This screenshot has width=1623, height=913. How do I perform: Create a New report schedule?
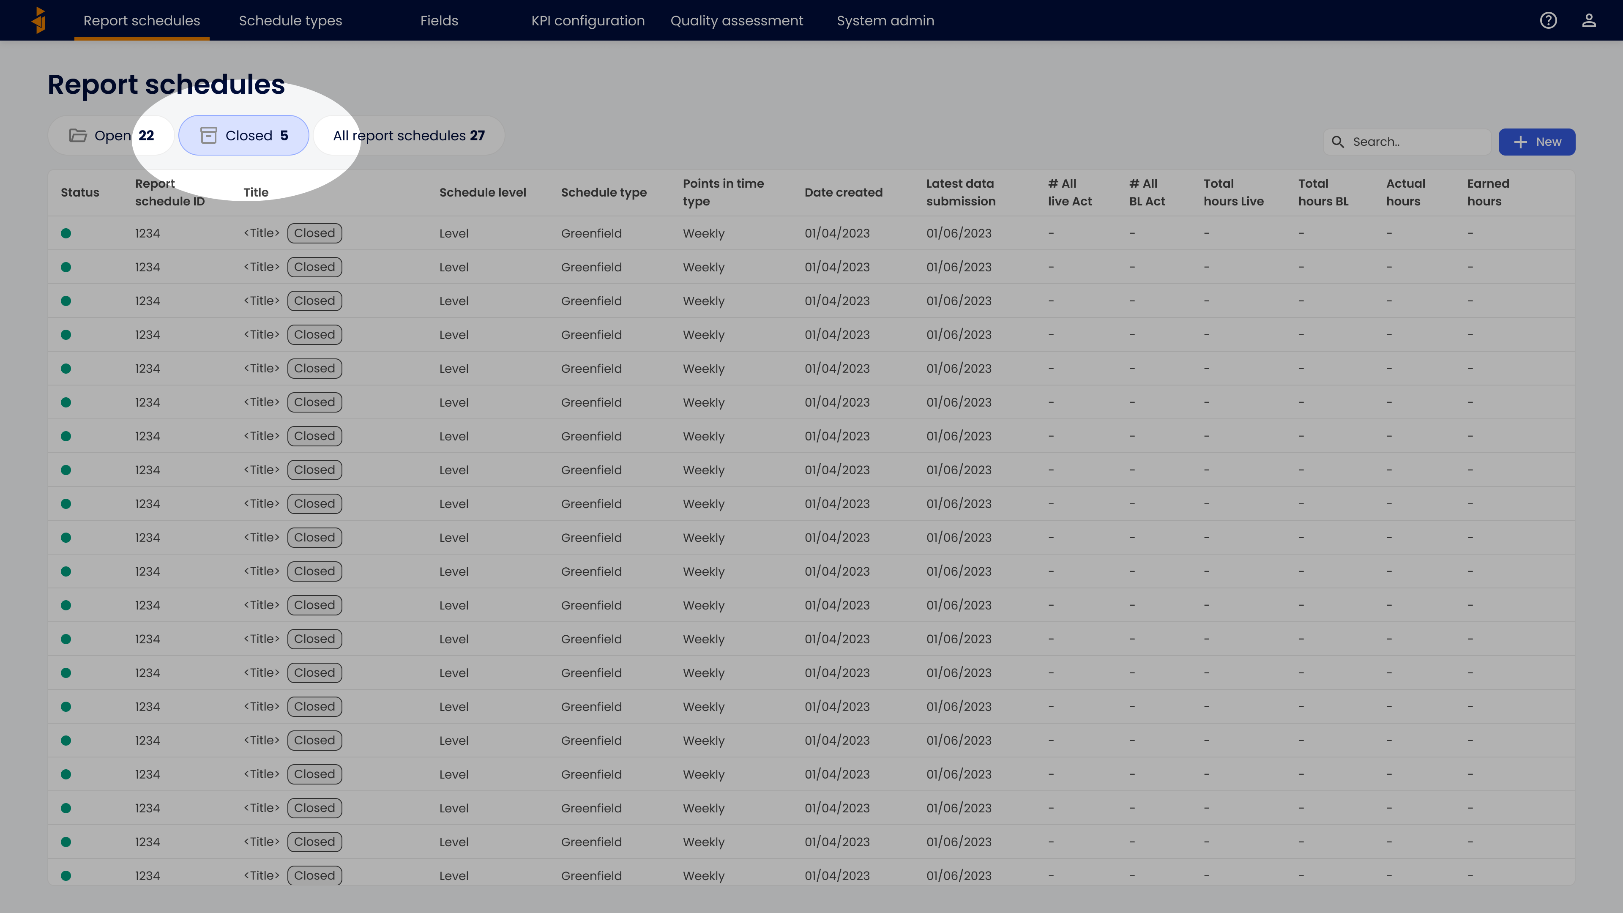pos(1537,142)
